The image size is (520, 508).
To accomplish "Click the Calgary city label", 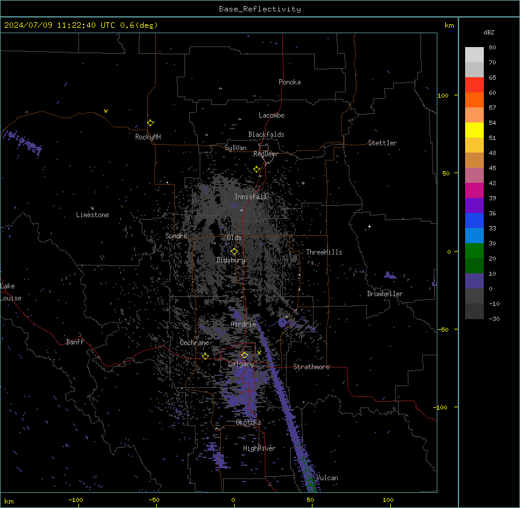I will [x=241, y=364].
